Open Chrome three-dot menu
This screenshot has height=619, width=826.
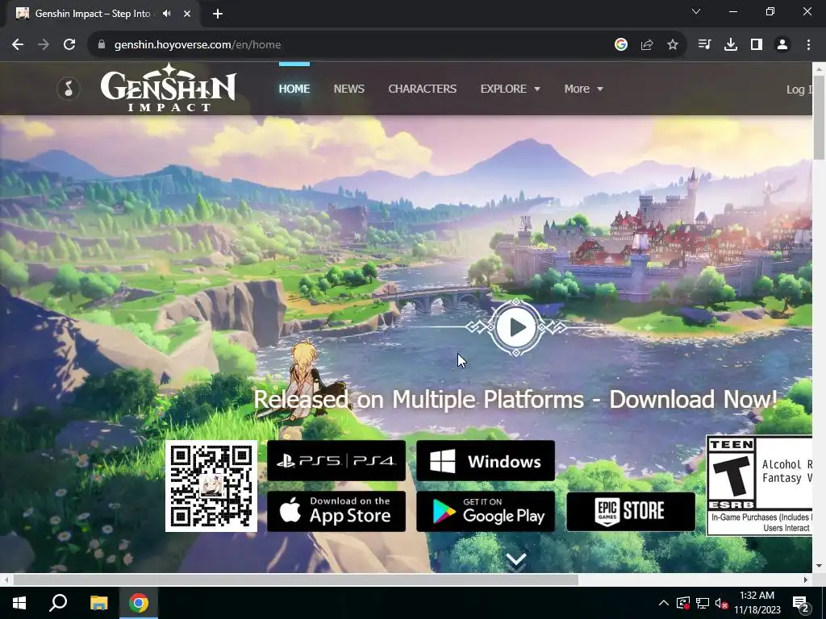point(808,45)
